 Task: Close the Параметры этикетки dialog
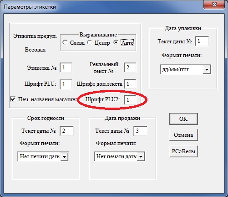click(214, 5)
